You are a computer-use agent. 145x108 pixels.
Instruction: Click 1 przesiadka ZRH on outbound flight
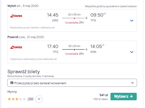(x=74, y=23)
